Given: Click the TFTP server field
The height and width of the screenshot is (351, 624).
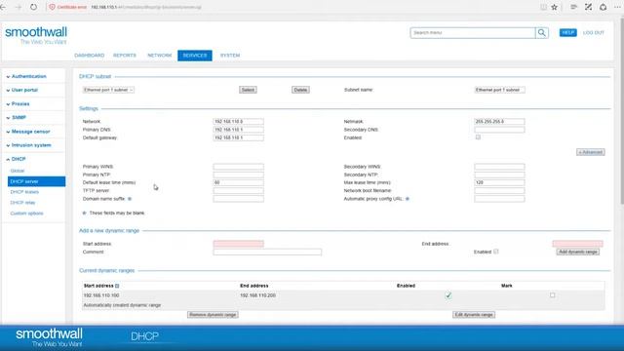Looking at the screenshot, I should 238,191.
